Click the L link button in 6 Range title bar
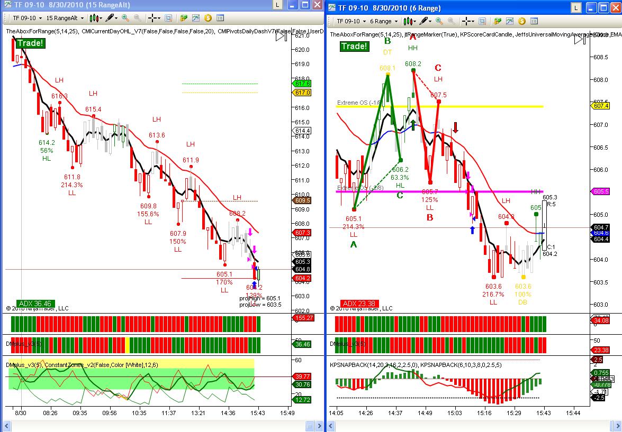622x432 pixels. [576, 7]
